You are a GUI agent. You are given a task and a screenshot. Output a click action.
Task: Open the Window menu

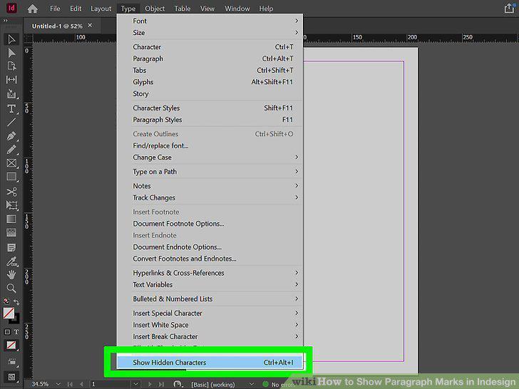[x=237, y=9]
